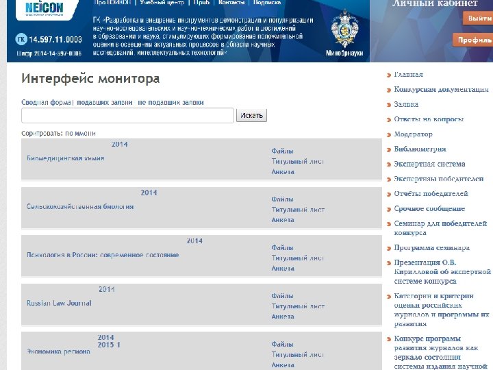This screenshot has width=493, height=370.
Task: Show не подавших заявки list
Action: coord(170,102)
